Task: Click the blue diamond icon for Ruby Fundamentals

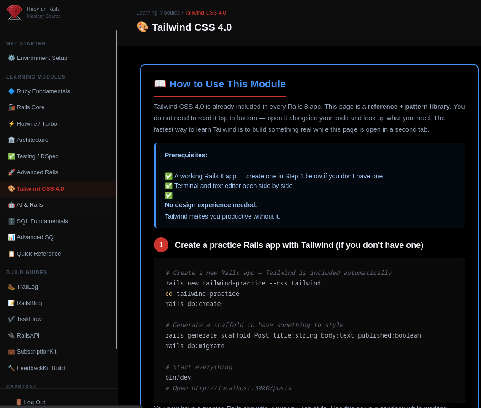Action: (11, 91)
